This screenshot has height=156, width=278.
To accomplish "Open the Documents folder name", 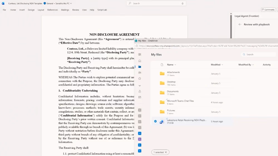I will [173, 91].
